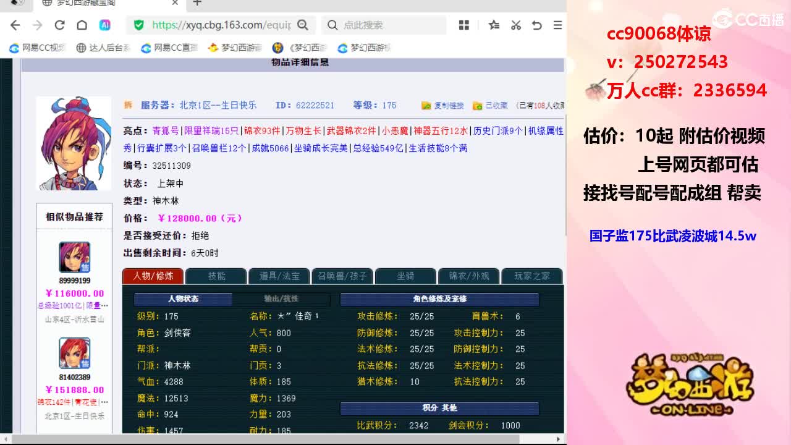The height and width of the screenshot is (445, 791).
Task: Click the undo restore tab icon
Action: point(536,25)
